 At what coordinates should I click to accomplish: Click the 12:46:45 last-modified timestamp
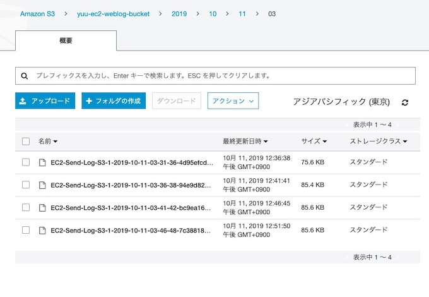256,207
